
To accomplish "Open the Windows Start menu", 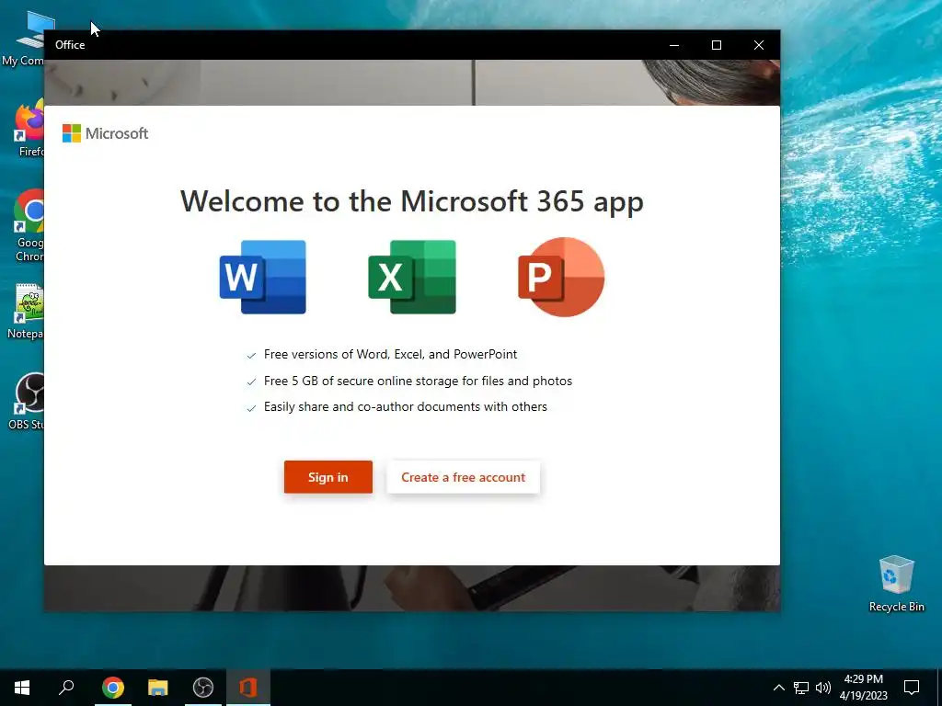I will coord(22,688).
